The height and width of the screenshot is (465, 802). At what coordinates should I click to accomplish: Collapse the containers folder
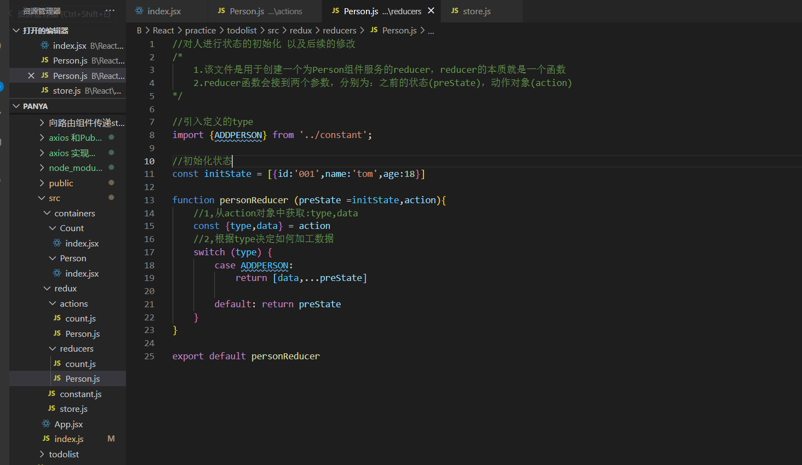(x=68, y=213)
